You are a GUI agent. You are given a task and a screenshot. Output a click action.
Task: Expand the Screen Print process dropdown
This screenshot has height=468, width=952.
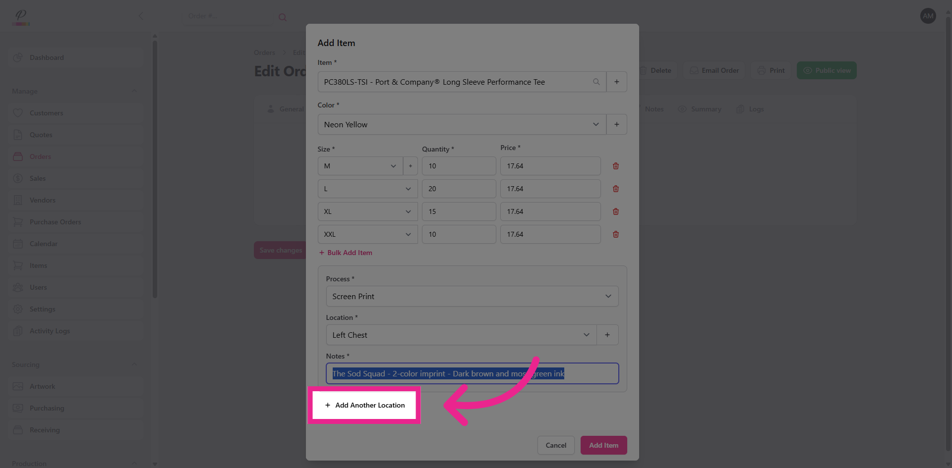pos(608,296)
